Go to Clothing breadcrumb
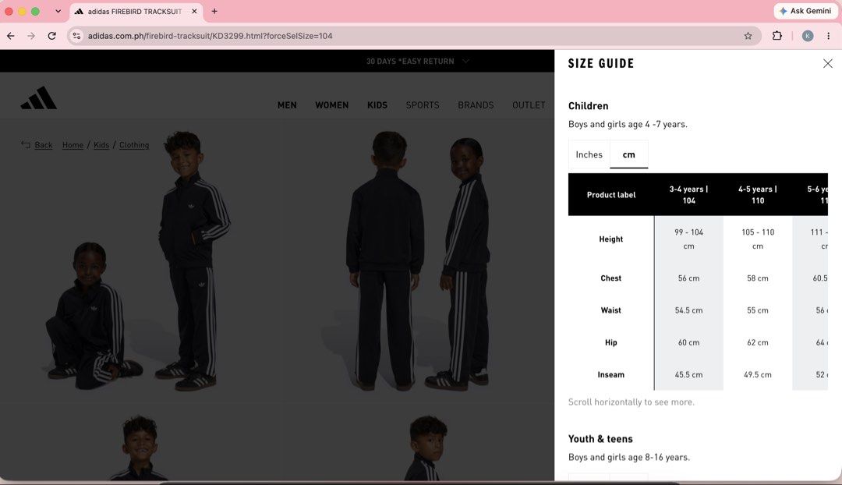The width and height of the screenshot is (842, 485). (134, 145)
